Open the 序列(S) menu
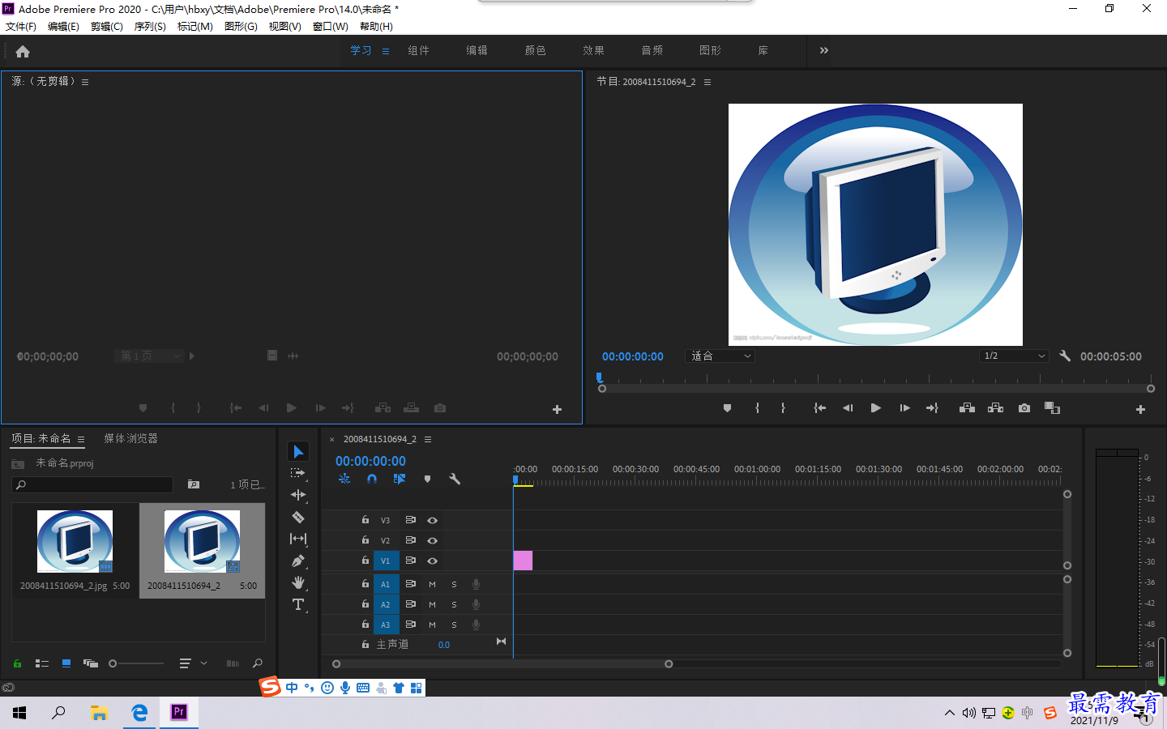 (150, 27)
